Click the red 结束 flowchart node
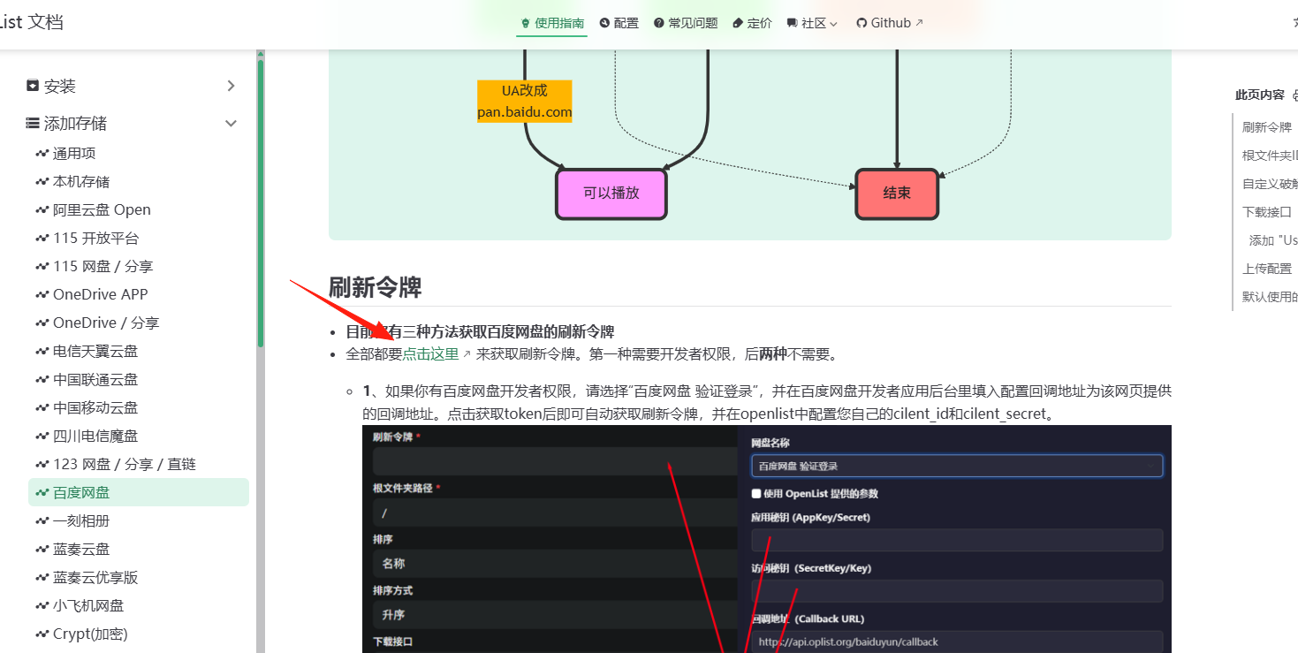Viewport: 1298px width, 653px height. pyautogui.click(x=897, y=194)
